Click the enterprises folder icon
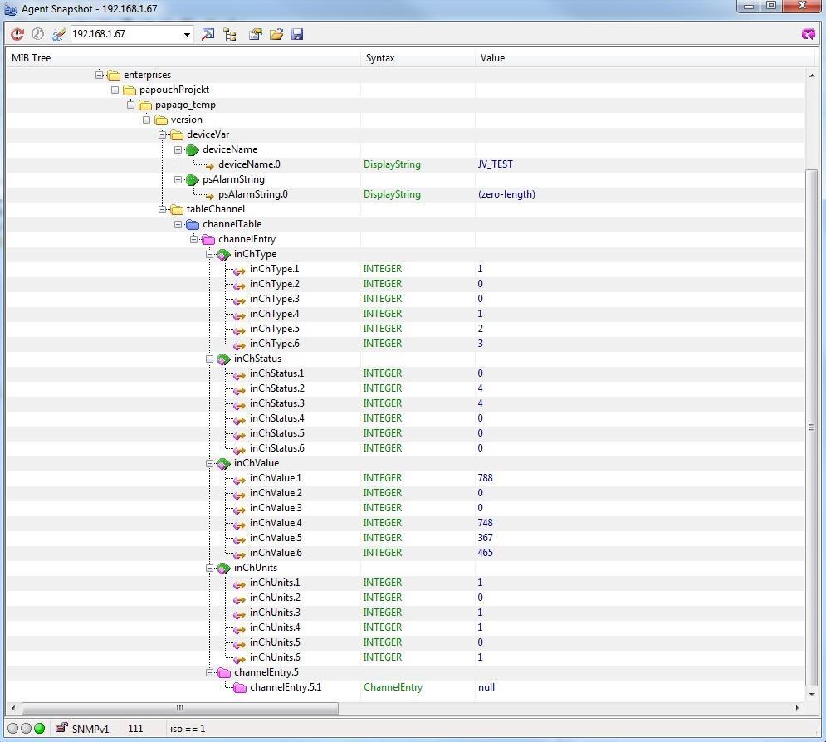This screenshot has width=826, height=742. [x=114, y=75]
